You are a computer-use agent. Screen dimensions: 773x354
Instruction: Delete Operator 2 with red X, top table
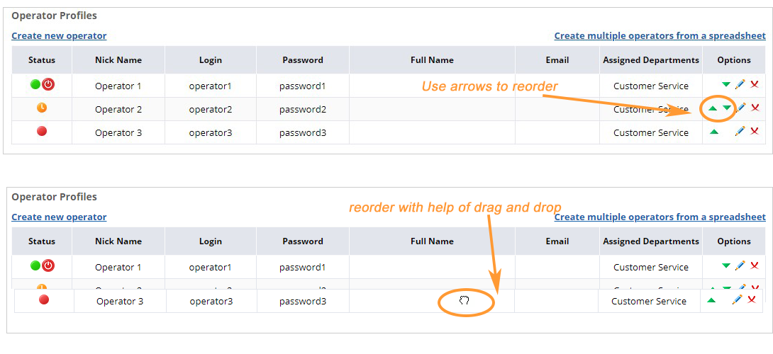tap(755, 108)
